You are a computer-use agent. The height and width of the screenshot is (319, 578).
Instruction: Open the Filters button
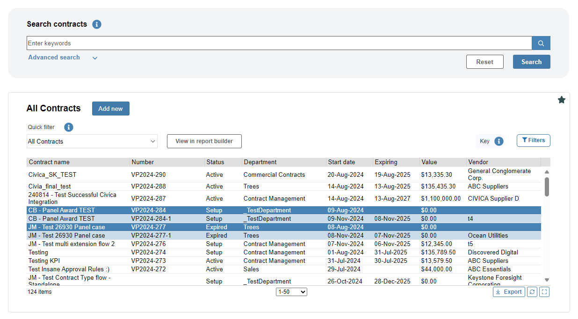534,140
